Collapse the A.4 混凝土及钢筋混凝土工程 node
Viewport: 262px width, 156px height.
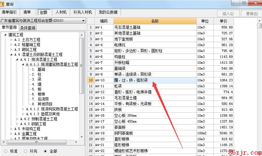[11, 55]
